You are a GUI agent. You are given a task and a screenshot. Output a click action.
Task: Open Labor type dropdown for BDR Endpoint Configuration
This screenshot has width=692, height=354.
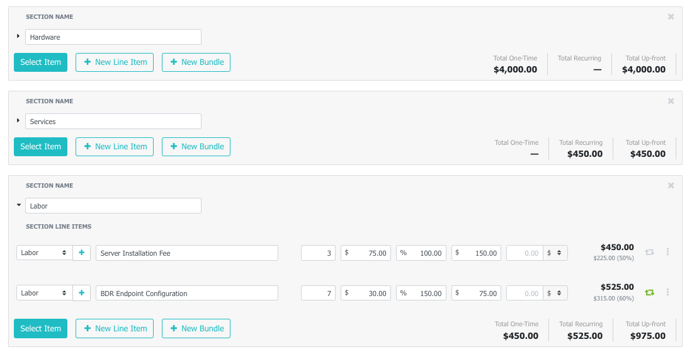coord(45,293)
